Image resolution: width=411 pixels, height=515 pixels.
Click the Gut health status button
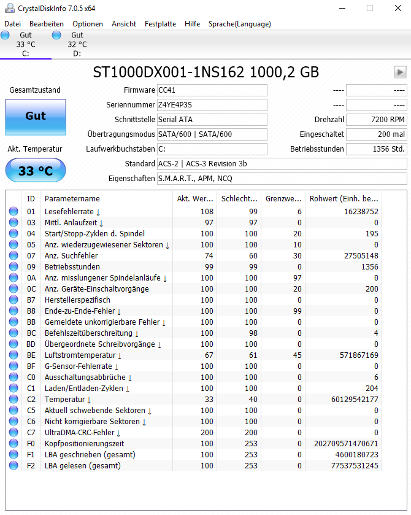pyautogui.click(x=36, y=117)
